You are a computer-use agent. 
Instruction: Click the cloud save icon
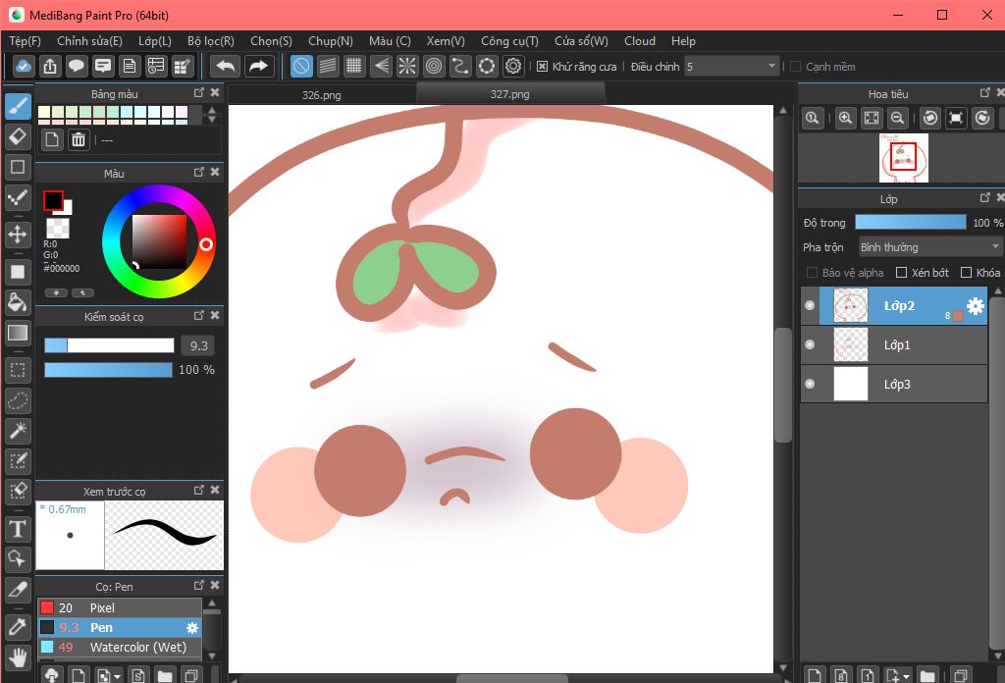(24, 66)
